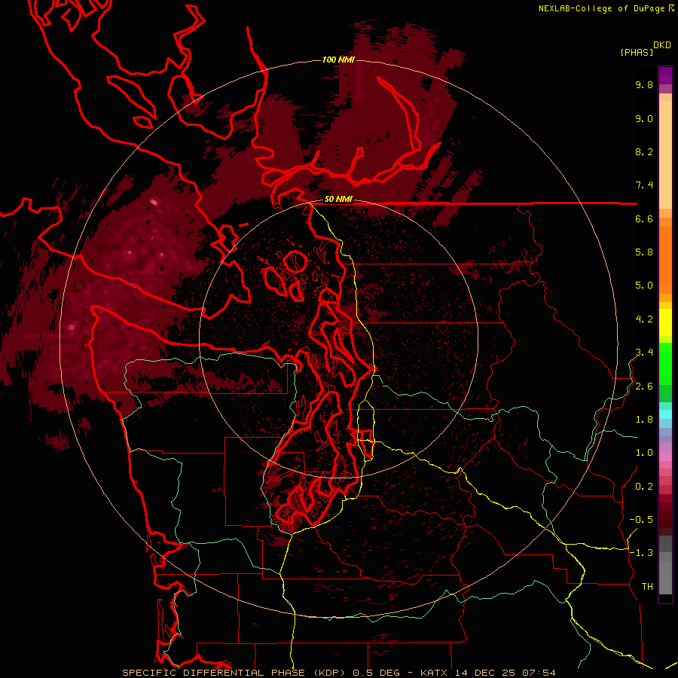Viewport: 678px width, 678px height.
Task: Select the 1.0 value on color scale
Action: pos(644,453)
